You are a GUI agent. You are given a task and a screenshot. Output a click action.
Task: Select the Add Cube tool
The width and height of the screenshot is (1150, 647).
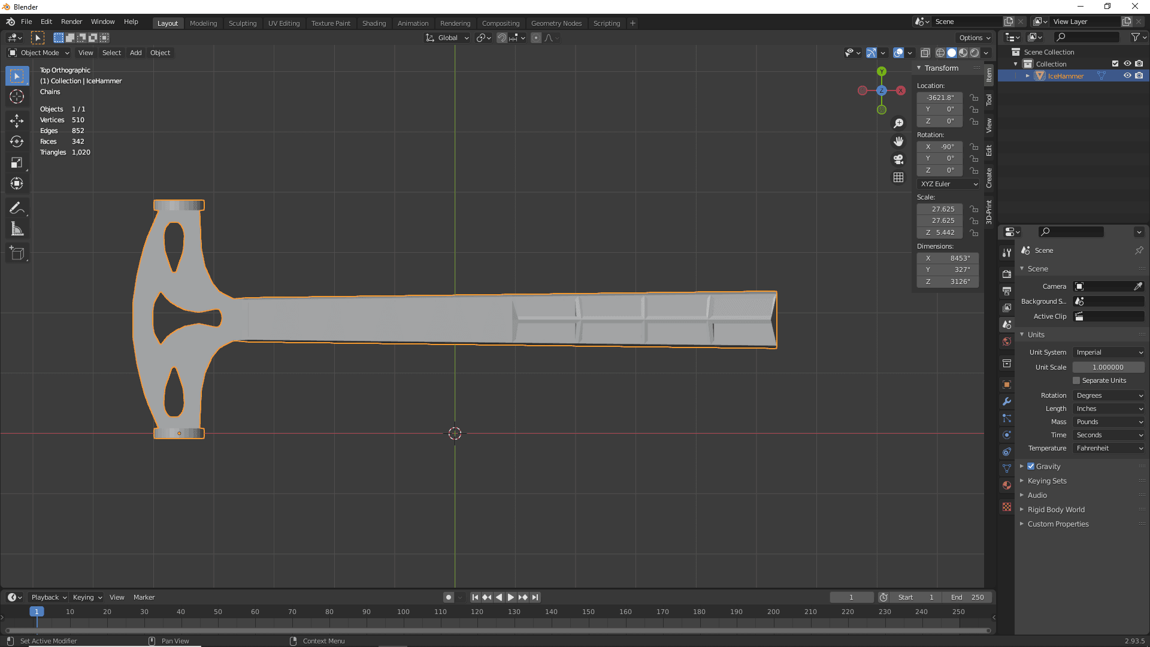tap(17, 254)
